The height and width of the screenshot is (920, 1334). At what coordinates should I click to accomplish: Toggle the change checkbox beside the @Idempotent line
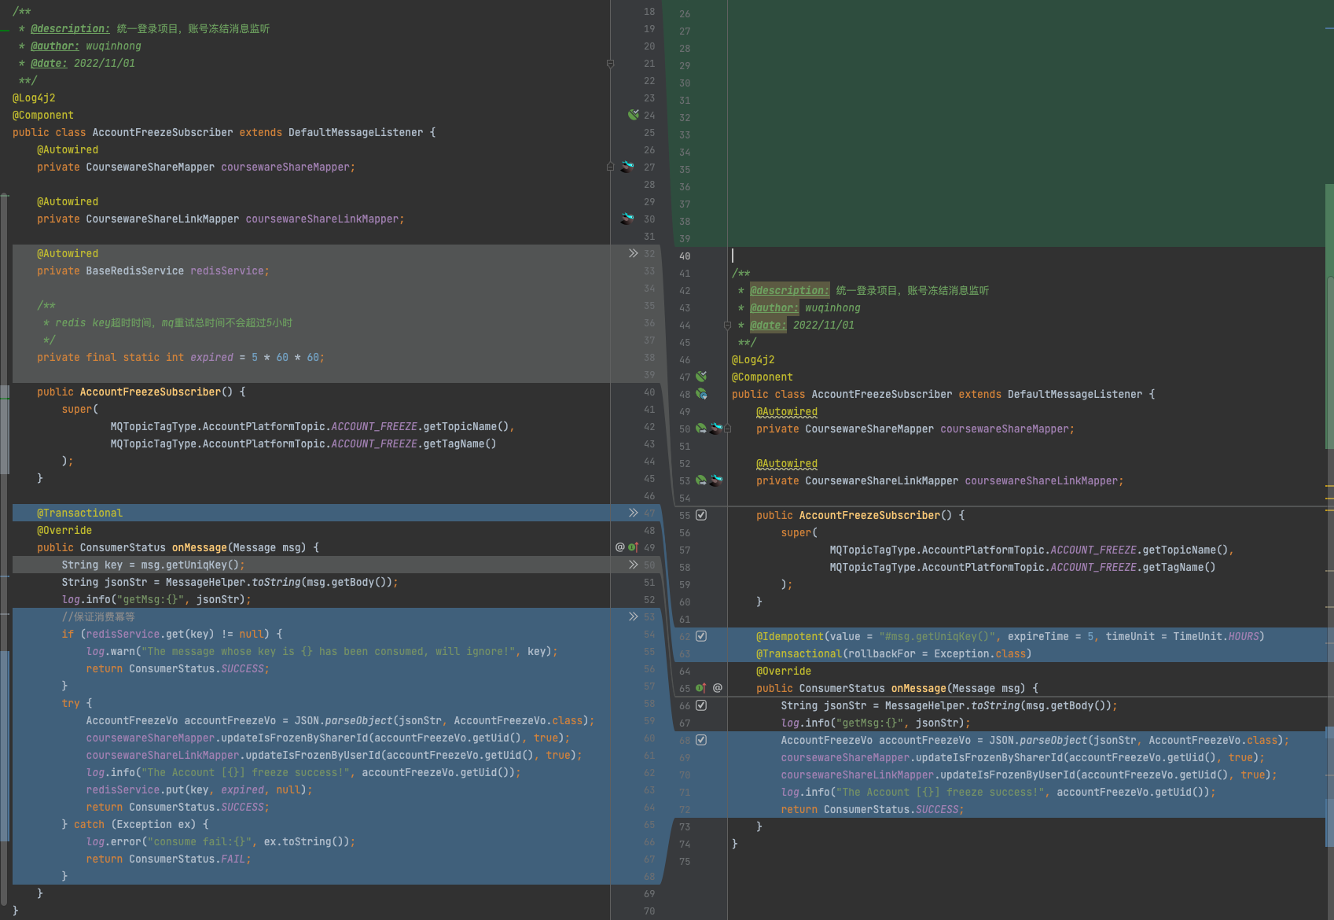[x=701, y=636]
